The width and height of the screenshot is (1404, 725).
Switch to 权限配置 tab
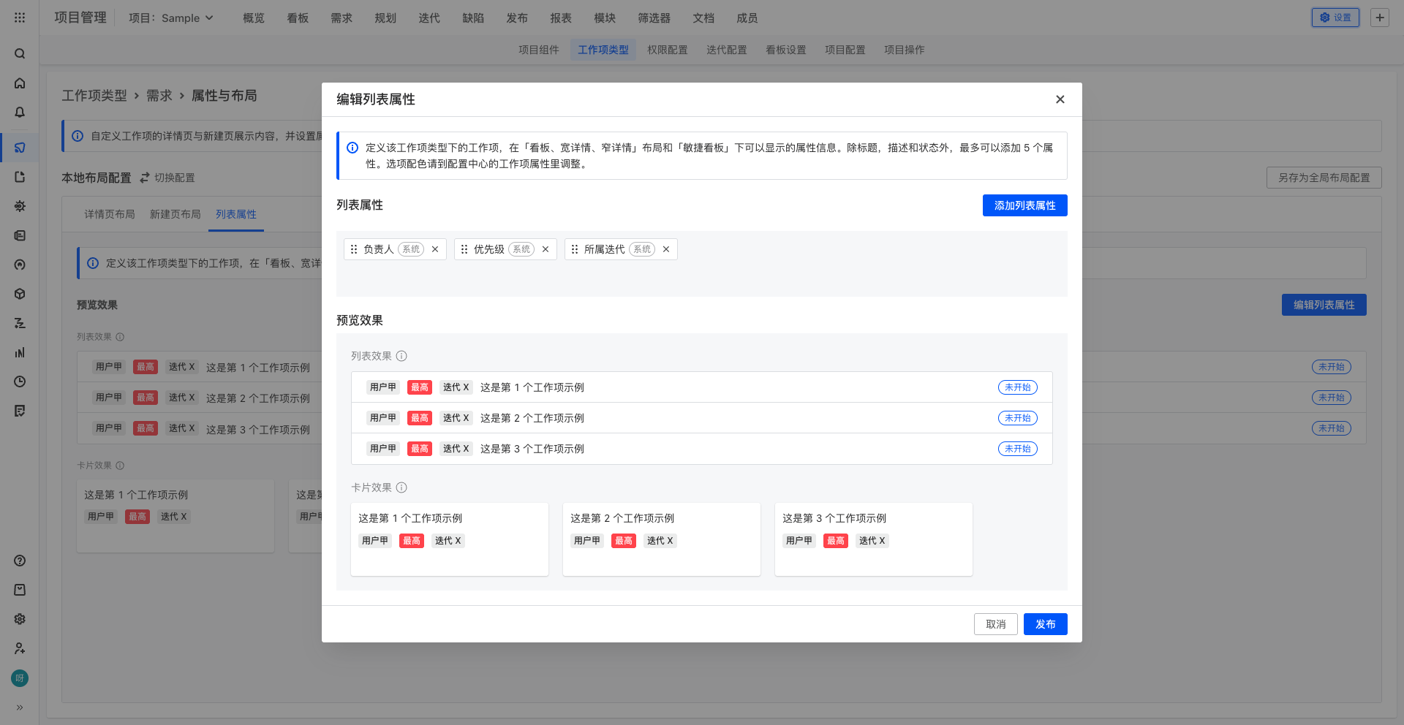(668, 50)
